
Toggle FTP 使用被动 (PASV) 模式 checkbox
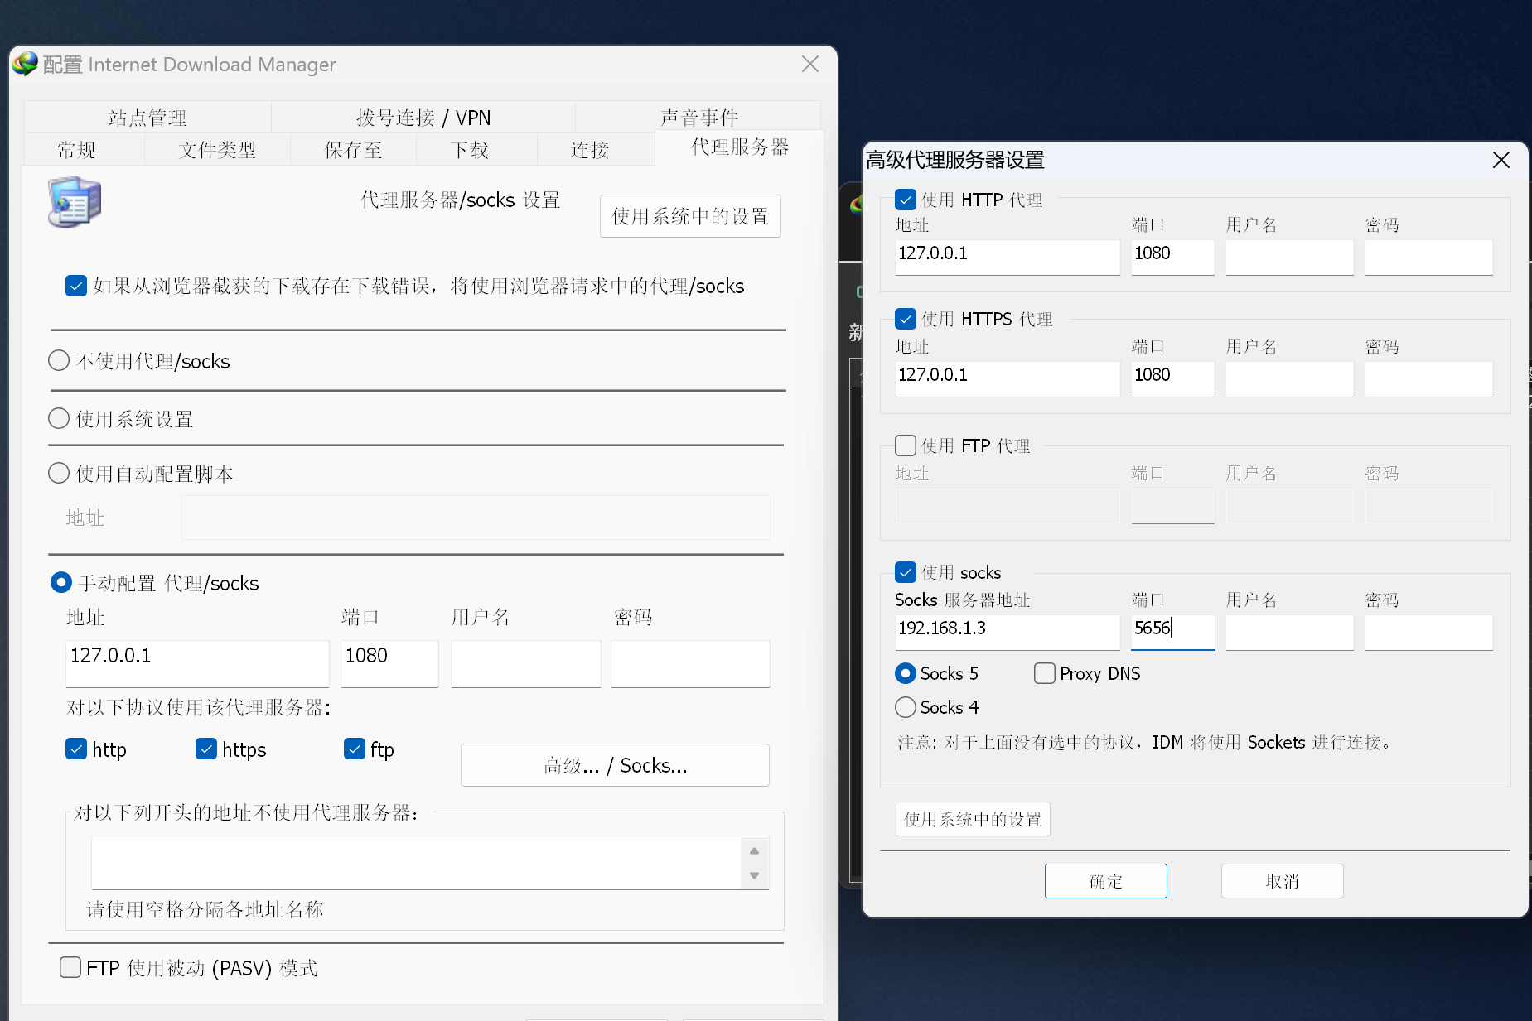pyautogui.click(x=70, y=967)
